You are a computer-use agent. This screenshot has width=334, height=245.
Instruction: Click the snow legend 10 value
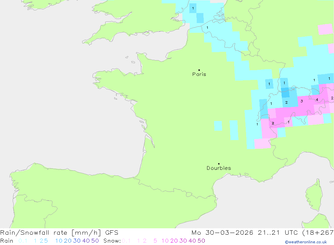(x=165, y=241)
